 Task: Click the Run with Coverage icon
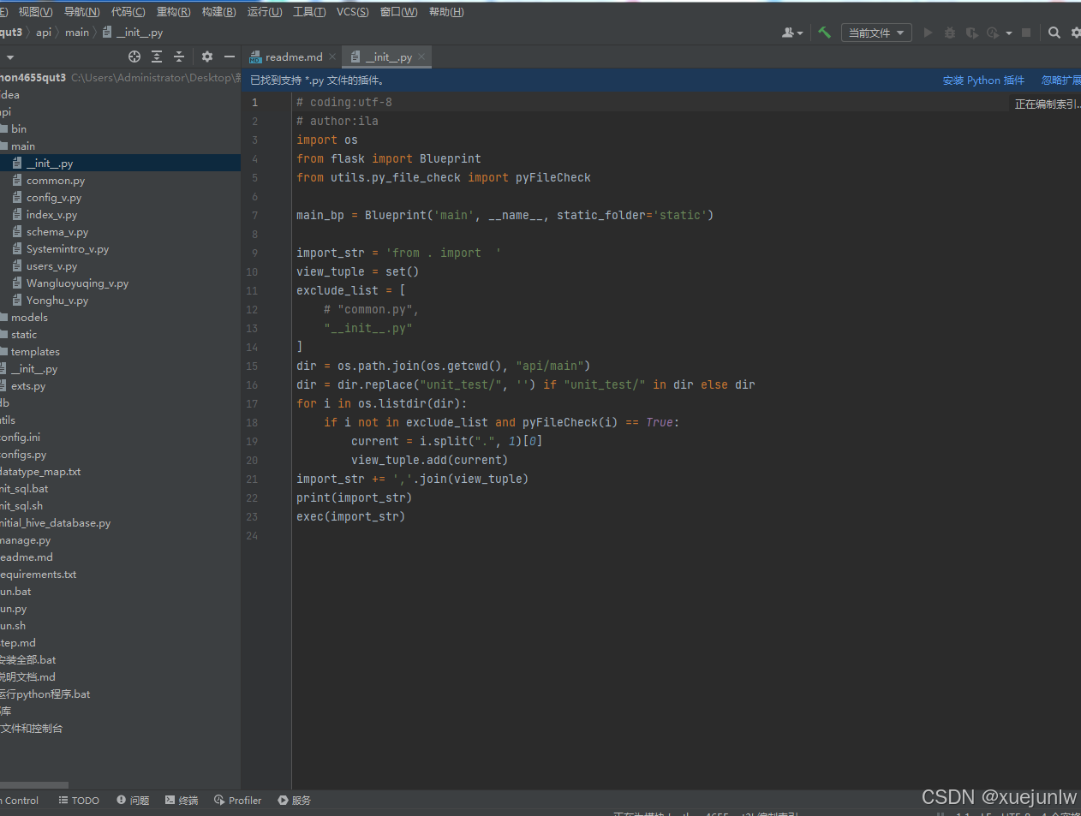point(971,33)
